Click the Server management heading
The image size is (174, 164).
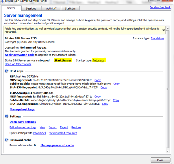23,15
